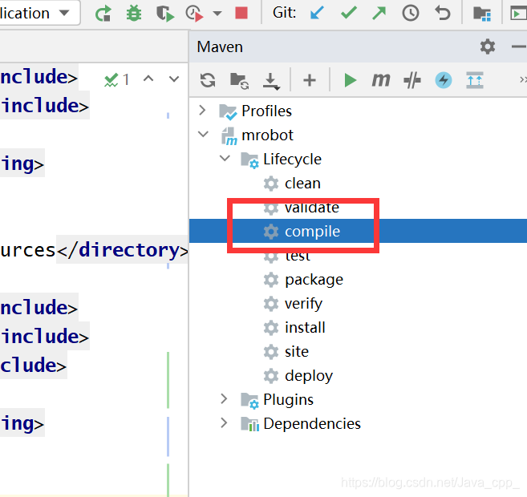Select the compile lifecycle phase

[312, 232]
